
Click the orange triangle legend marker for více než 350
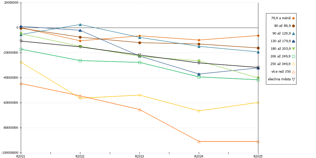pos(293,72)
